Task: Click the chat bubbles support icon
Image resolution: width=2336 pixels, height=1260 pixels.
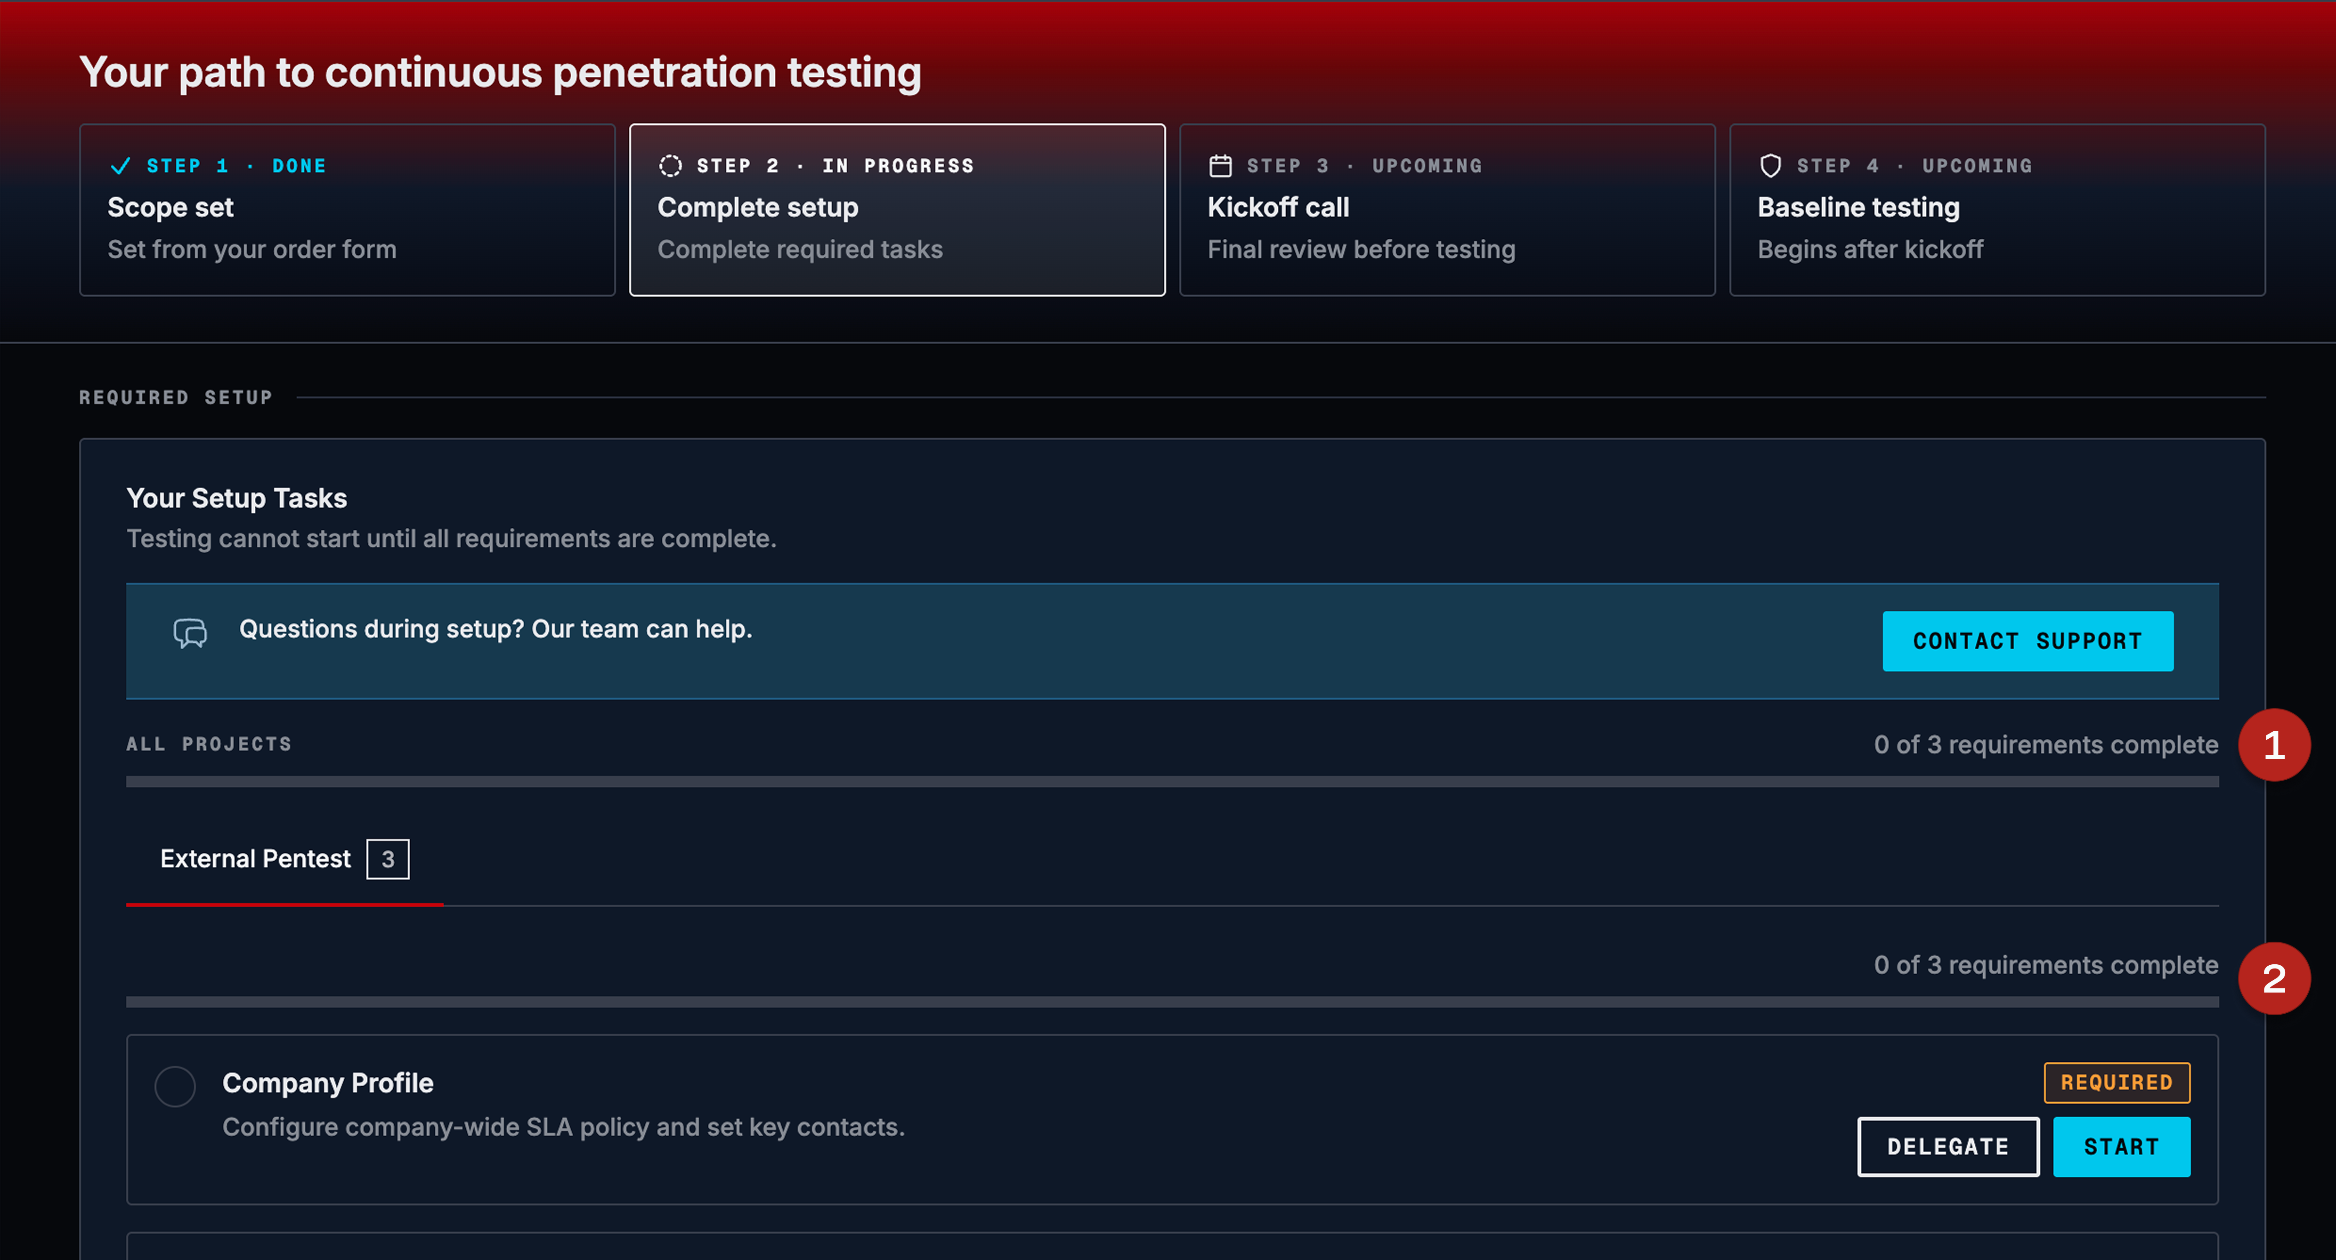Action: (x=190, y=634)
